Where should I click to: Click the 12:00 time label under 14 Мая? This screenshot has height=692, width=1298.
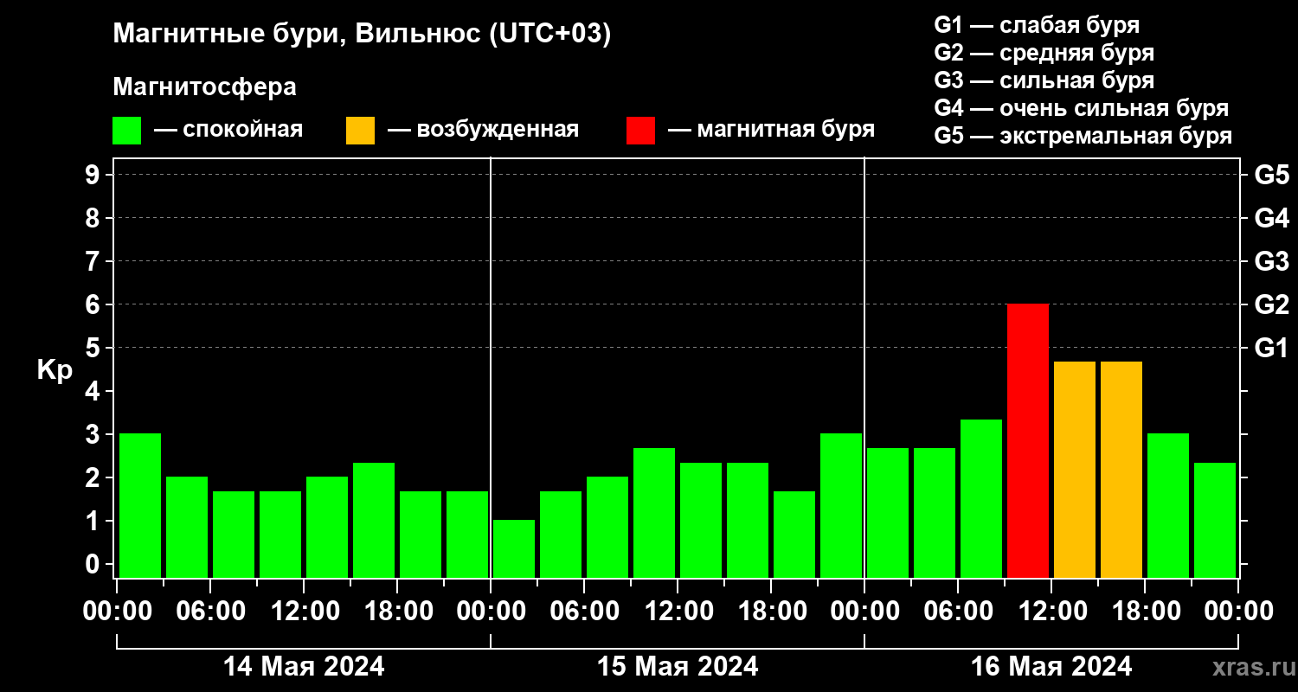tap(304, 612)
